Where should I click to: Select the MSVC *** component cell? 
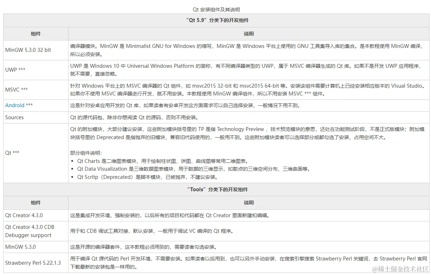tap(36, 90)
